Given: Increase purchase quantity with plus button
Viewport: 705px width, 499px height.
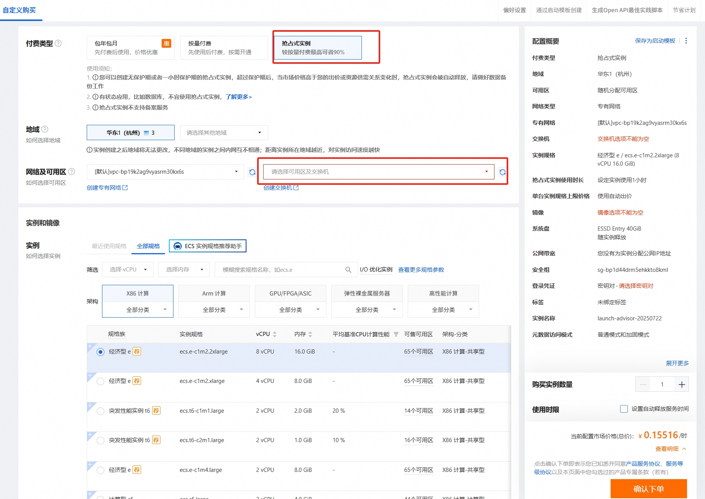Looking at the screenshot, I should (x=682, y=384).
